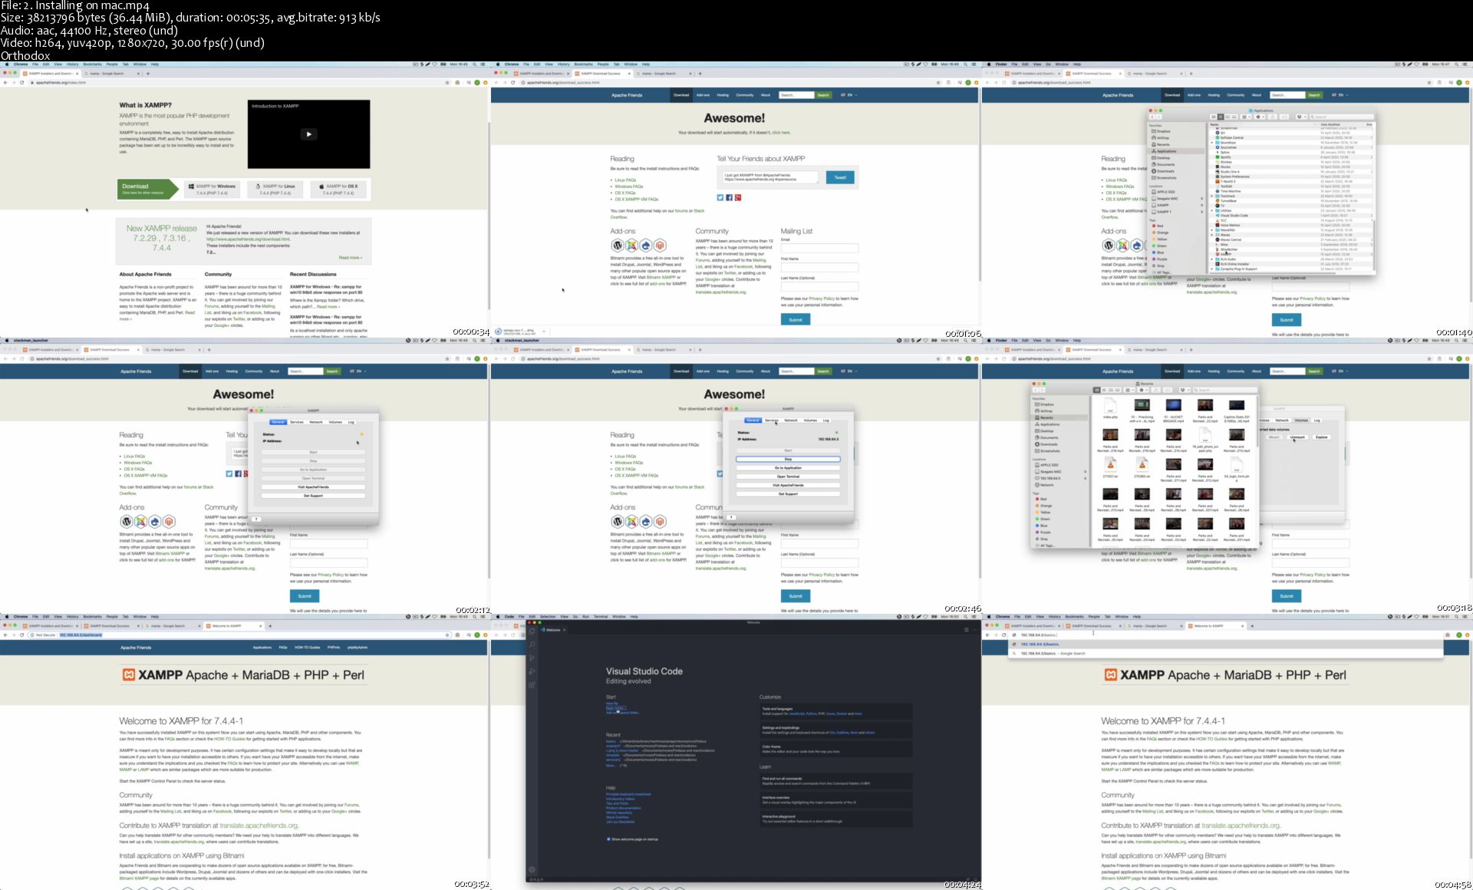Click Joomla add-on icon in 00:01:06 frame

631,246
